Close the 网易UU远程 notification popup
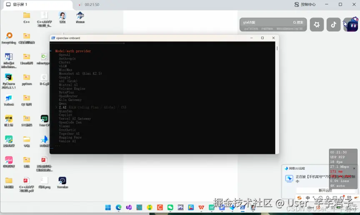Screen dimensions: 360x215 [x=354, y=168]
